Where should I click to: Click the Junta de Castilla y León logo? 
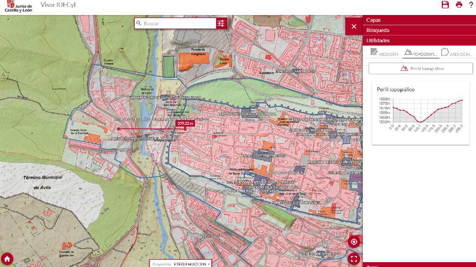click(19, 7)
